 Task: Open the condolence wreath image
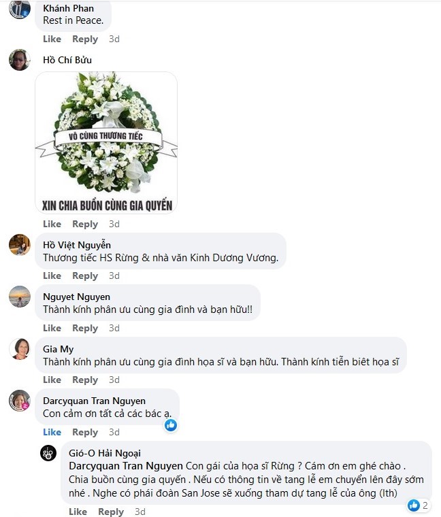[106, 143]
